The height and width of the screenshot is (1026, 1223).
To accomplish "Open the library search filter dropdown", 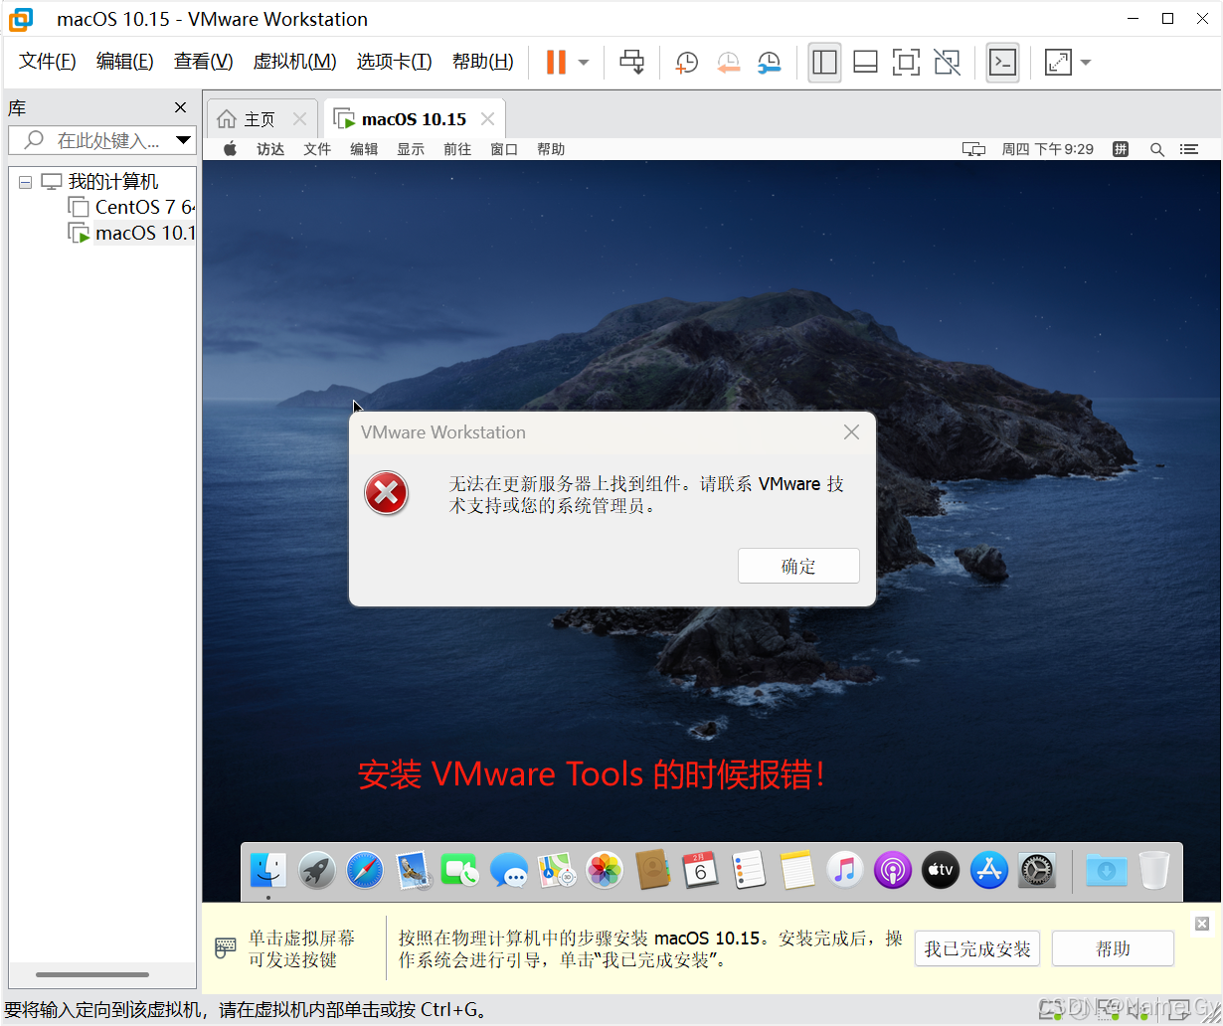I will 183,140.
